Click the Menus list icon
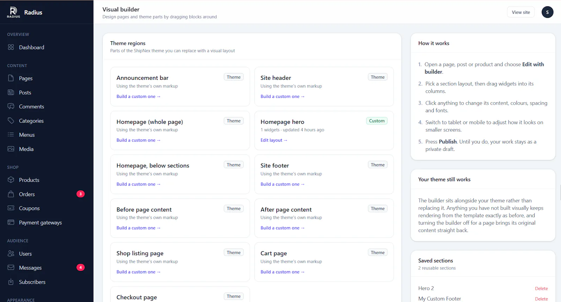Screen dimensions: 561x302 [11, 135]
